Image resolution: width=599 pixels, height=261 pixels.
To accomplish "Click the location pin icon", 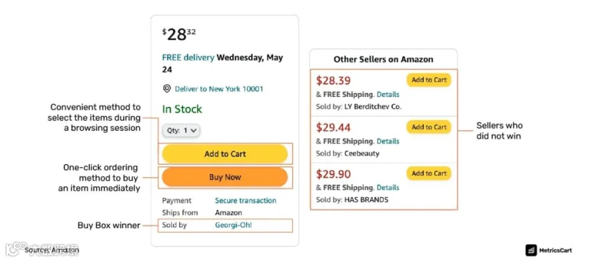I will tap(166, 89).
